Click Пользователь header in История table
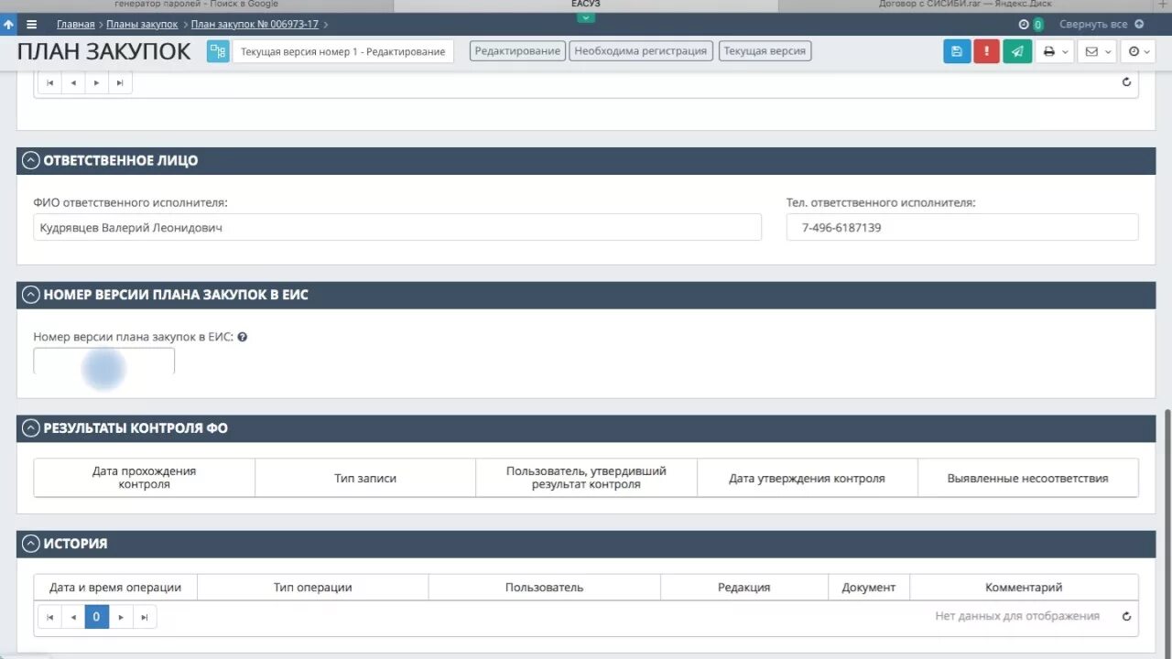 point(544,588)
